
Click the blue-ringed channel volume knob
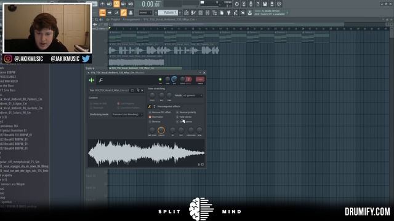(x=174, y=79)
